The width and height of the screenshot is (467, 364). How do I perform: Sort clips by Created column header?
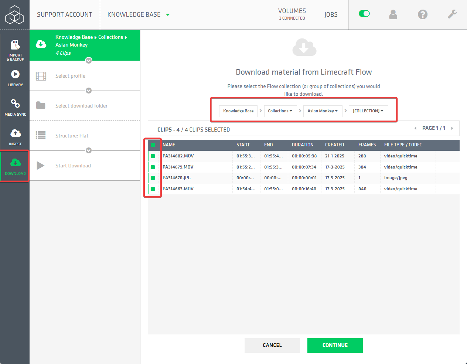pos(334,145)
